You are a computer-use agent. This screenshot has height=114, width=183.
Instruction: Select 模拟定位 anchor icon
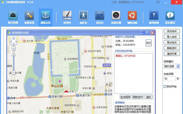pos(46,15)
